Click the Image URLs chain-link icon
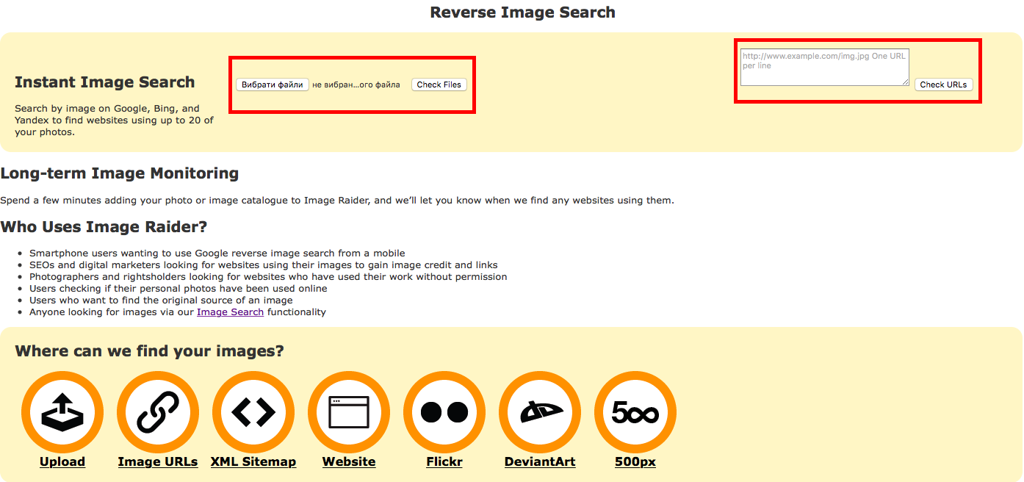1024x482 pixels. point(158,412)
